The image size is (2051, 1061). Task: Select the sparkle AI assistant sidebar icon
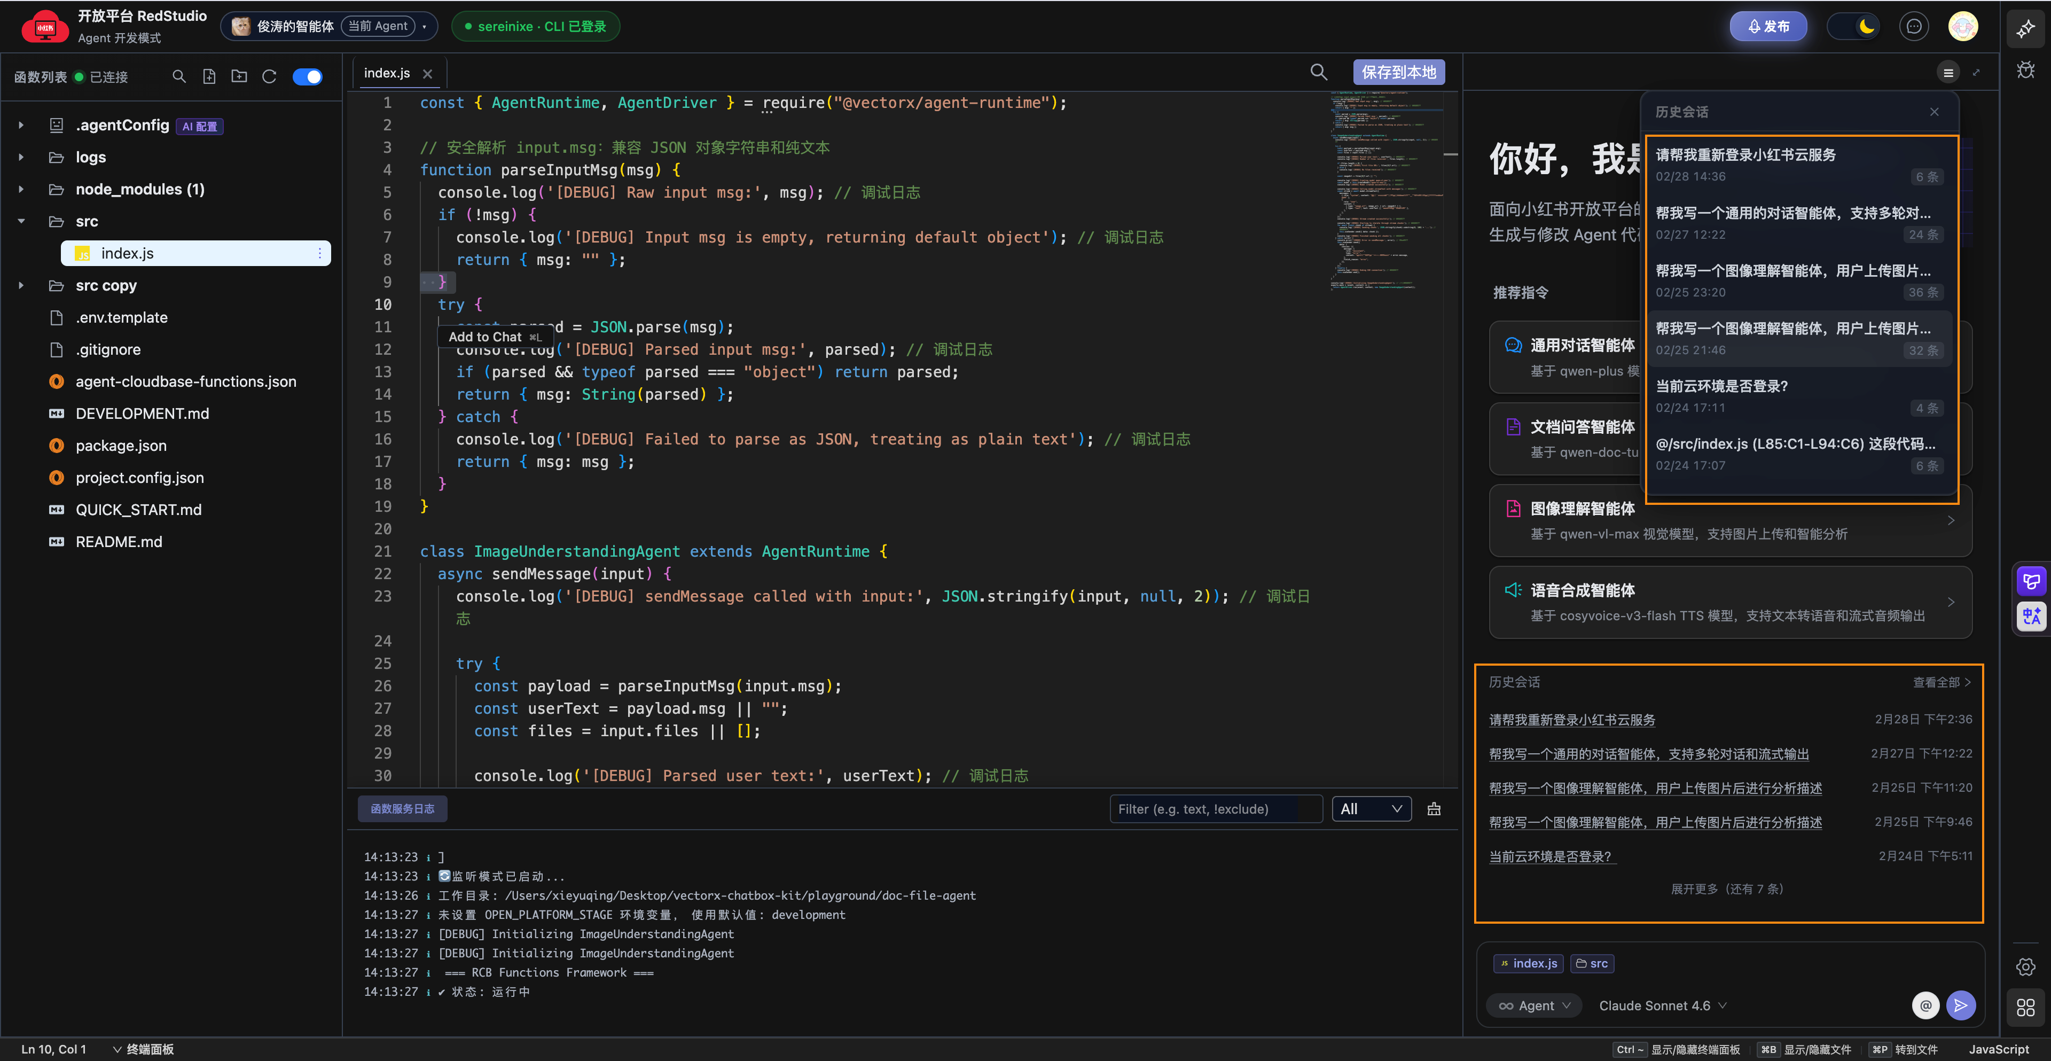click(2025, 29)
